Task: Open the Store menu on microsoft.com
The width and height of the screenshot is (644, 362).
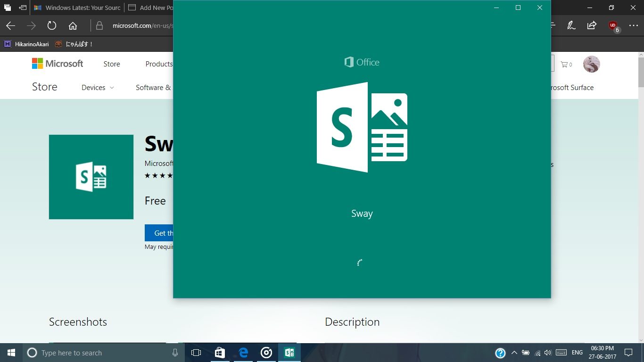Action: (x=112, y=64)
